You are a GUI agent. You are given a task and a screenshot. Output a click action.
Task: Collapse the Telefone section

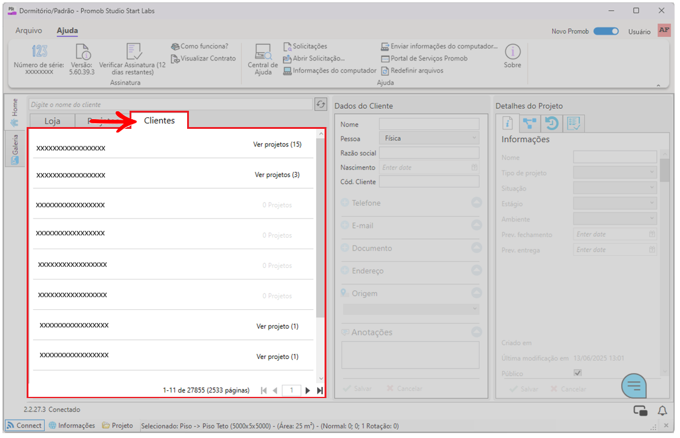476,202
